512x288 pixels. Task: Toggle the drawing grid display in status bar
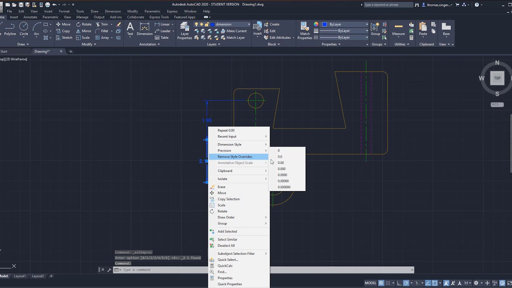pyautogui.click(x=381, y=283)
